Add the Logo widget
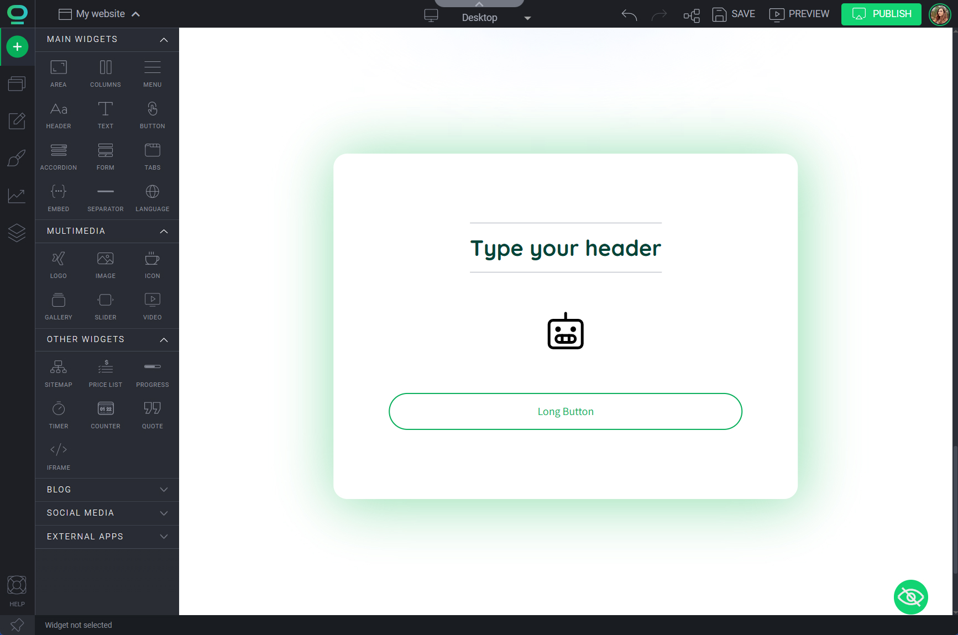 (59, 265)
